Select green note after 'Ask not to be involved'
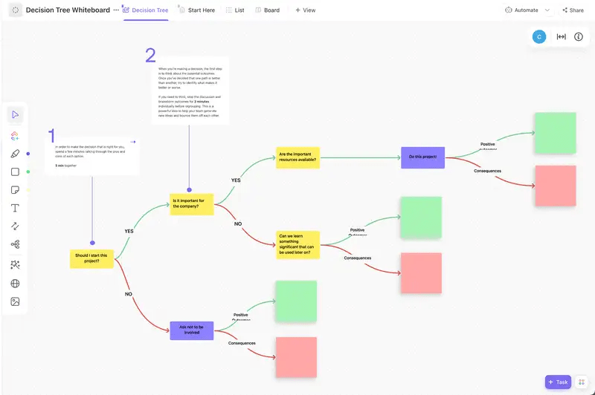 pyautogui.click(x=296, y=301)
